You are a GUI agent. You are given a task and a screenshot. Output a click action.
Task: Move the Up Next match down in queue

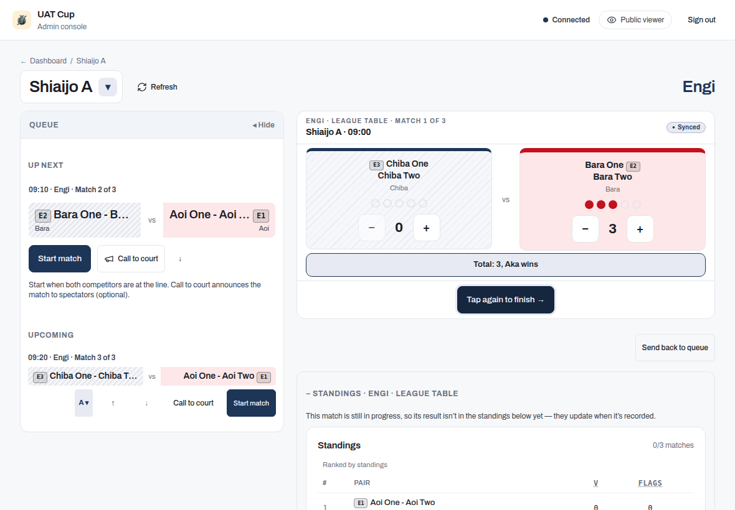click(x=180, y=259)
